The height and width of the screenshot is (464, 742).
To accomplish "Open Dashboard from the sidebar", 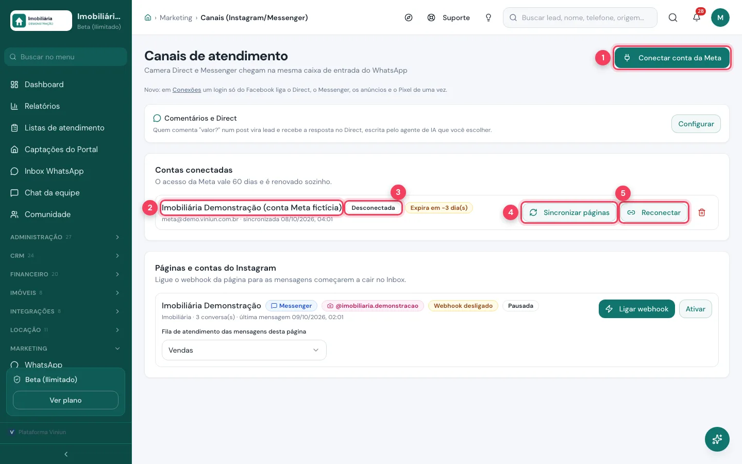I will coord(66,85).
